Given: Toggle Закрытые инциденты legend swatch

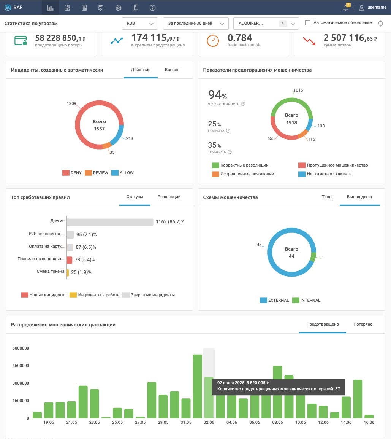Looking at the screenshot, I should point(126,295).
